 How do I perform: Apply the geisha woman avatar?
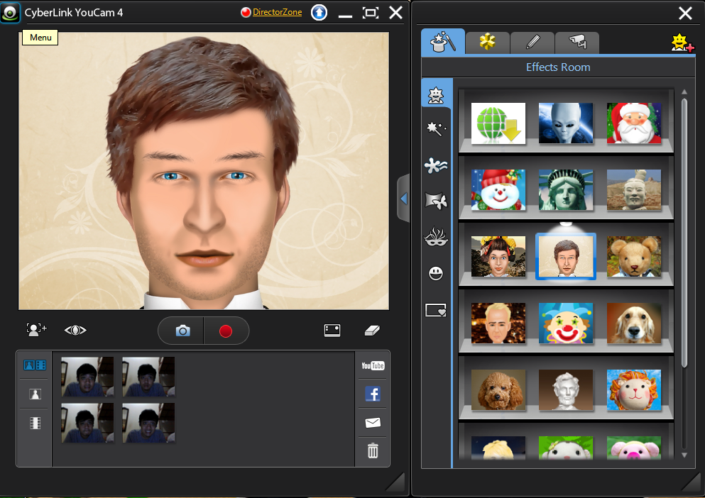(498, 256)
